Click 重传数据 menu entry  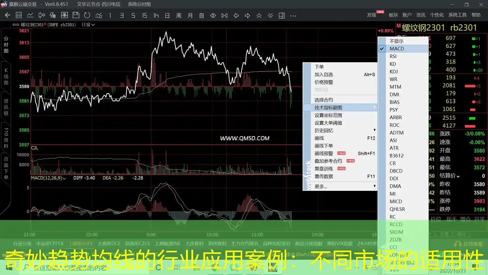point(340,176)
